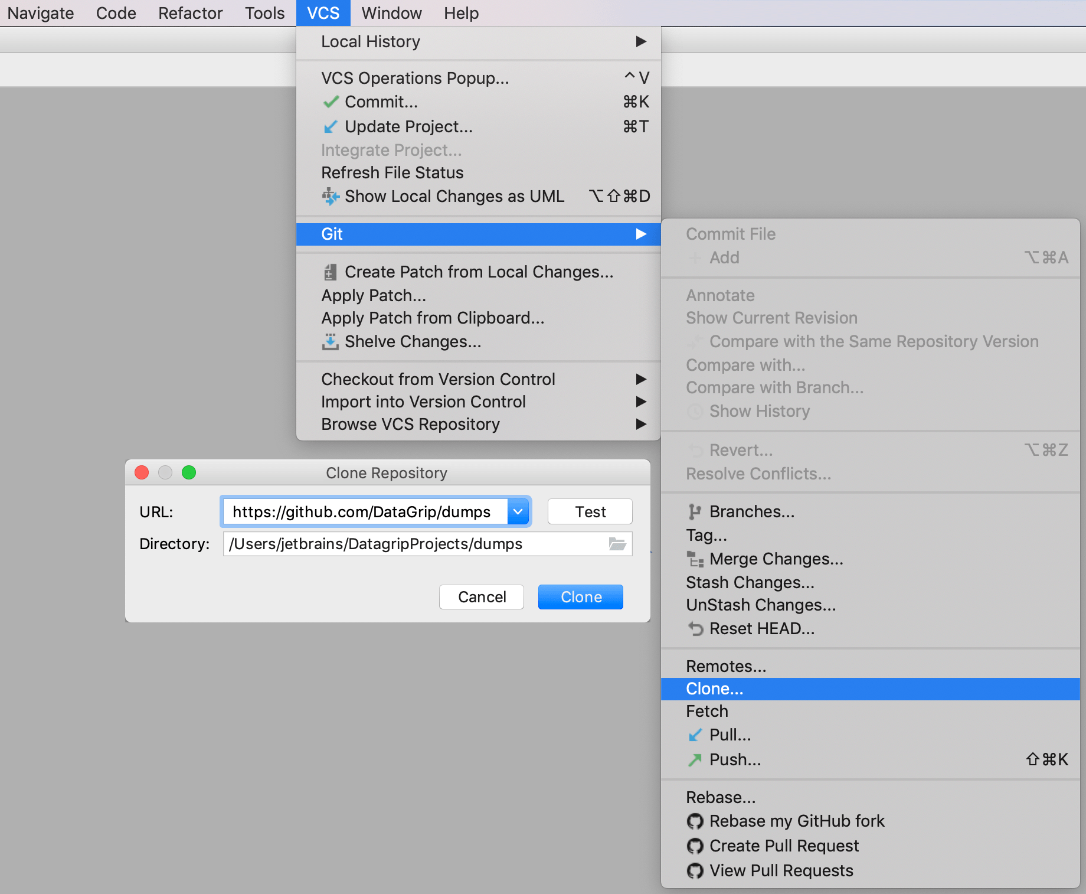Viewport: 1086px width, 894px height.
Task: Select Refresh File Status
Action: 479,172
